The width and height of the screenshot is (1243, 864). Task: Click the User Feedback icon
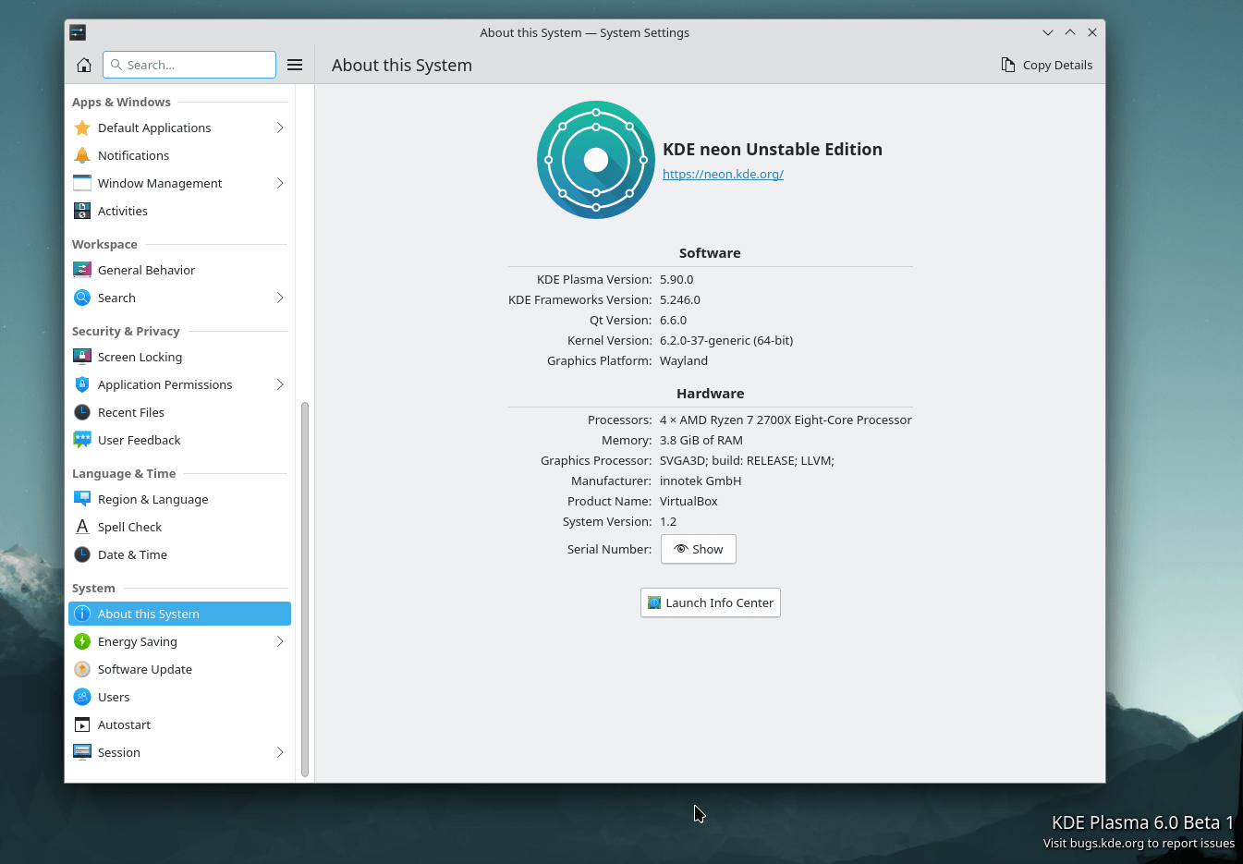pyautogui.click(x=82, y=440)
